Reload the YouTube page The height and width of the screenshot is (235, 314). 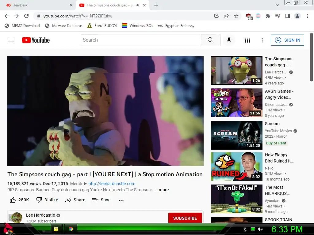[26, 16]
